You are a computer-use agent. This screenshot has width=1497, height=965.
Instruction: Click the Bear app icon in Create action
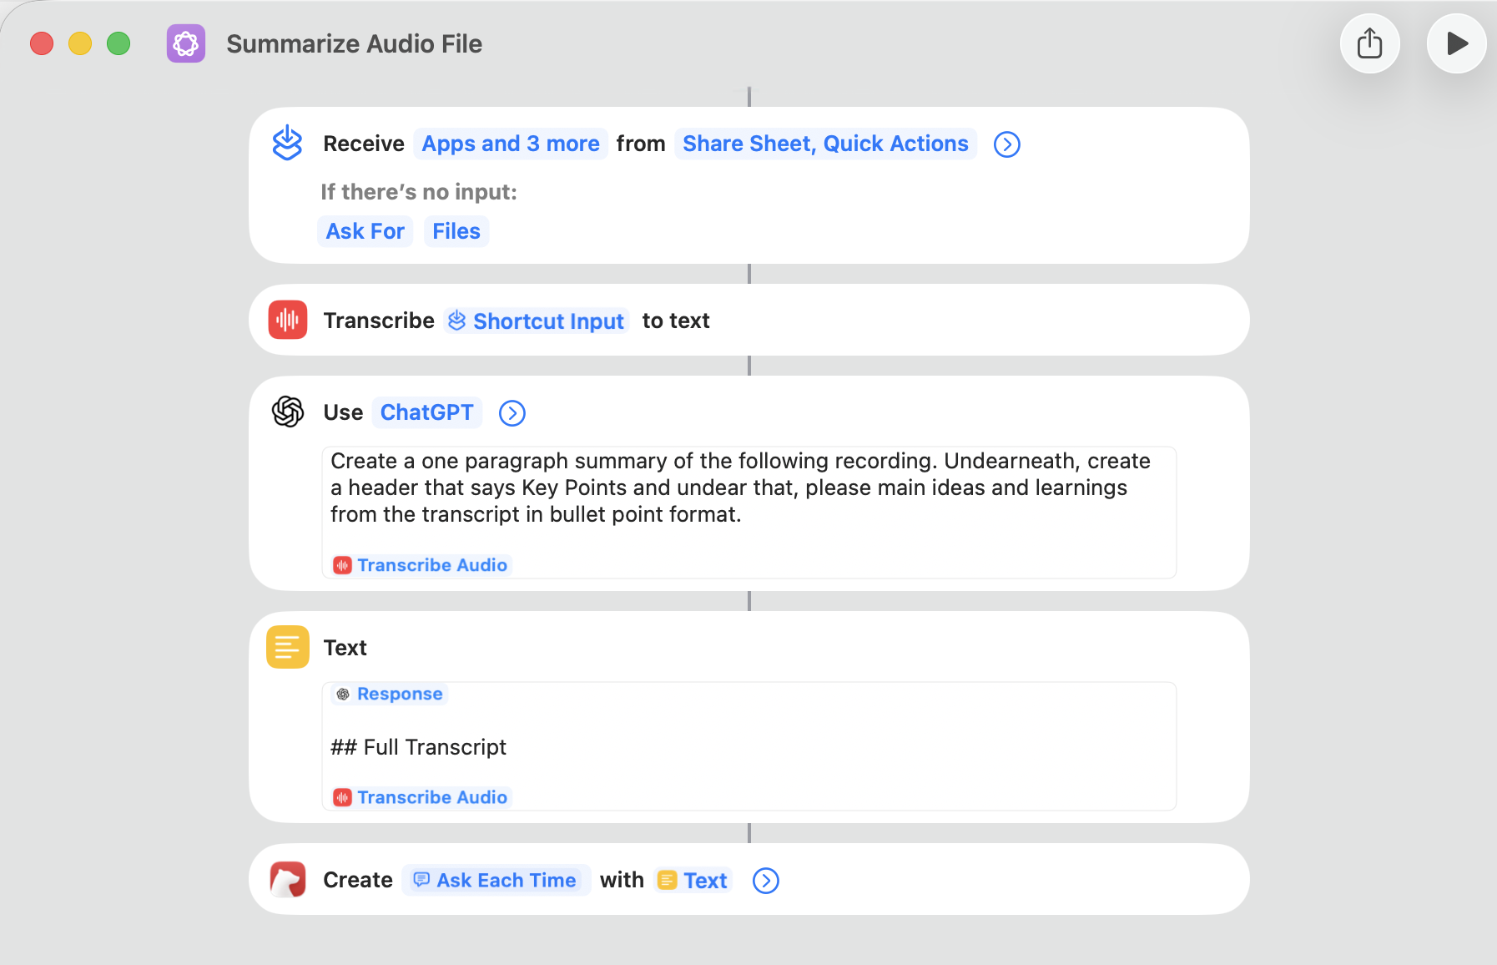click(287, 880)
